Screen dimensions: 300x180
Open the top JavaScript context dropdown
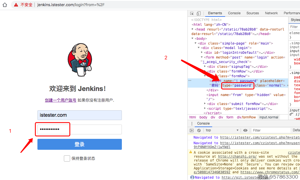[x=222, y=130]
